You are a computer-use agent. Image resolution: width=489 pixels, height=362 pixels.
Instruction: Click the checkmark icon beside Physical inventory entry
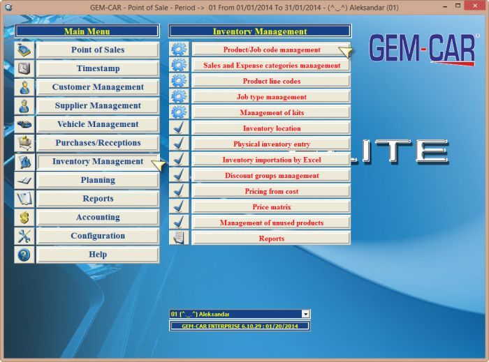[179, 144]
